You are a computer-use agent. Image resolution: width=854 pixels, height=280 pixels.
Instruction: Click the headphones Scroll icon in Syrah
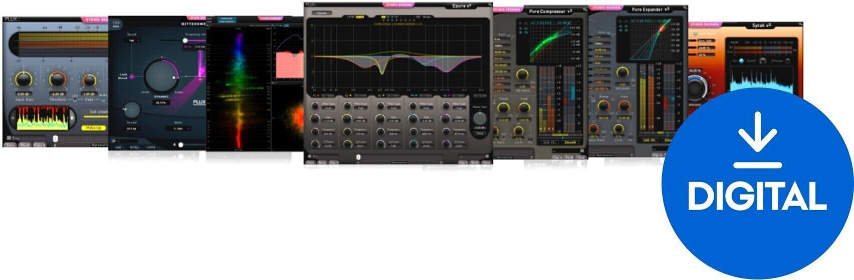(x=763, y=61)
